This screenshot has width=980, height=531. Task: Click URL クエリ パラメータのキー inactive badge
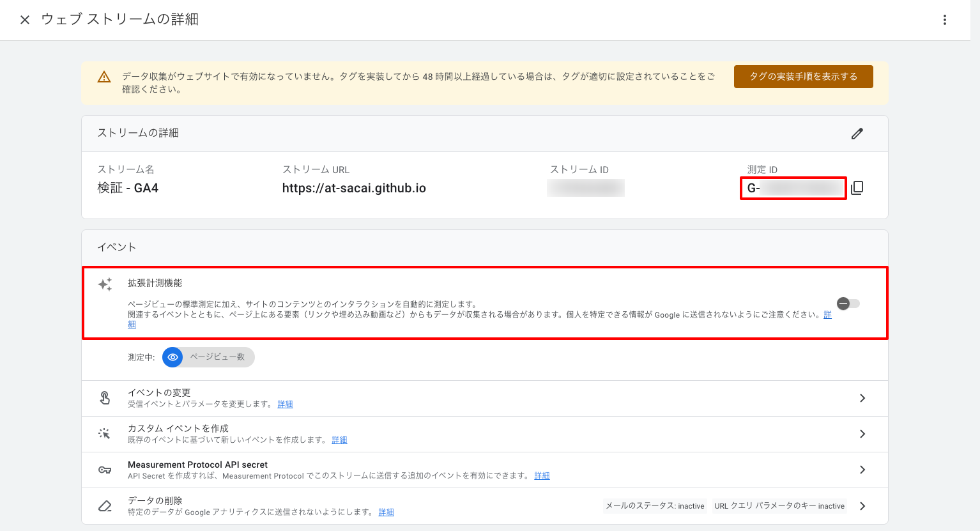coord(779,506)
